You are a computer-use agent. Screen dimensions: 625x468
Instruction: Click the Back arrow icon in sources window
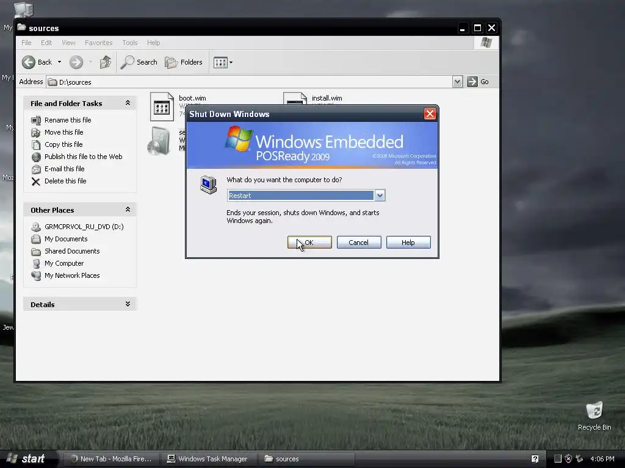click(28, 62)
